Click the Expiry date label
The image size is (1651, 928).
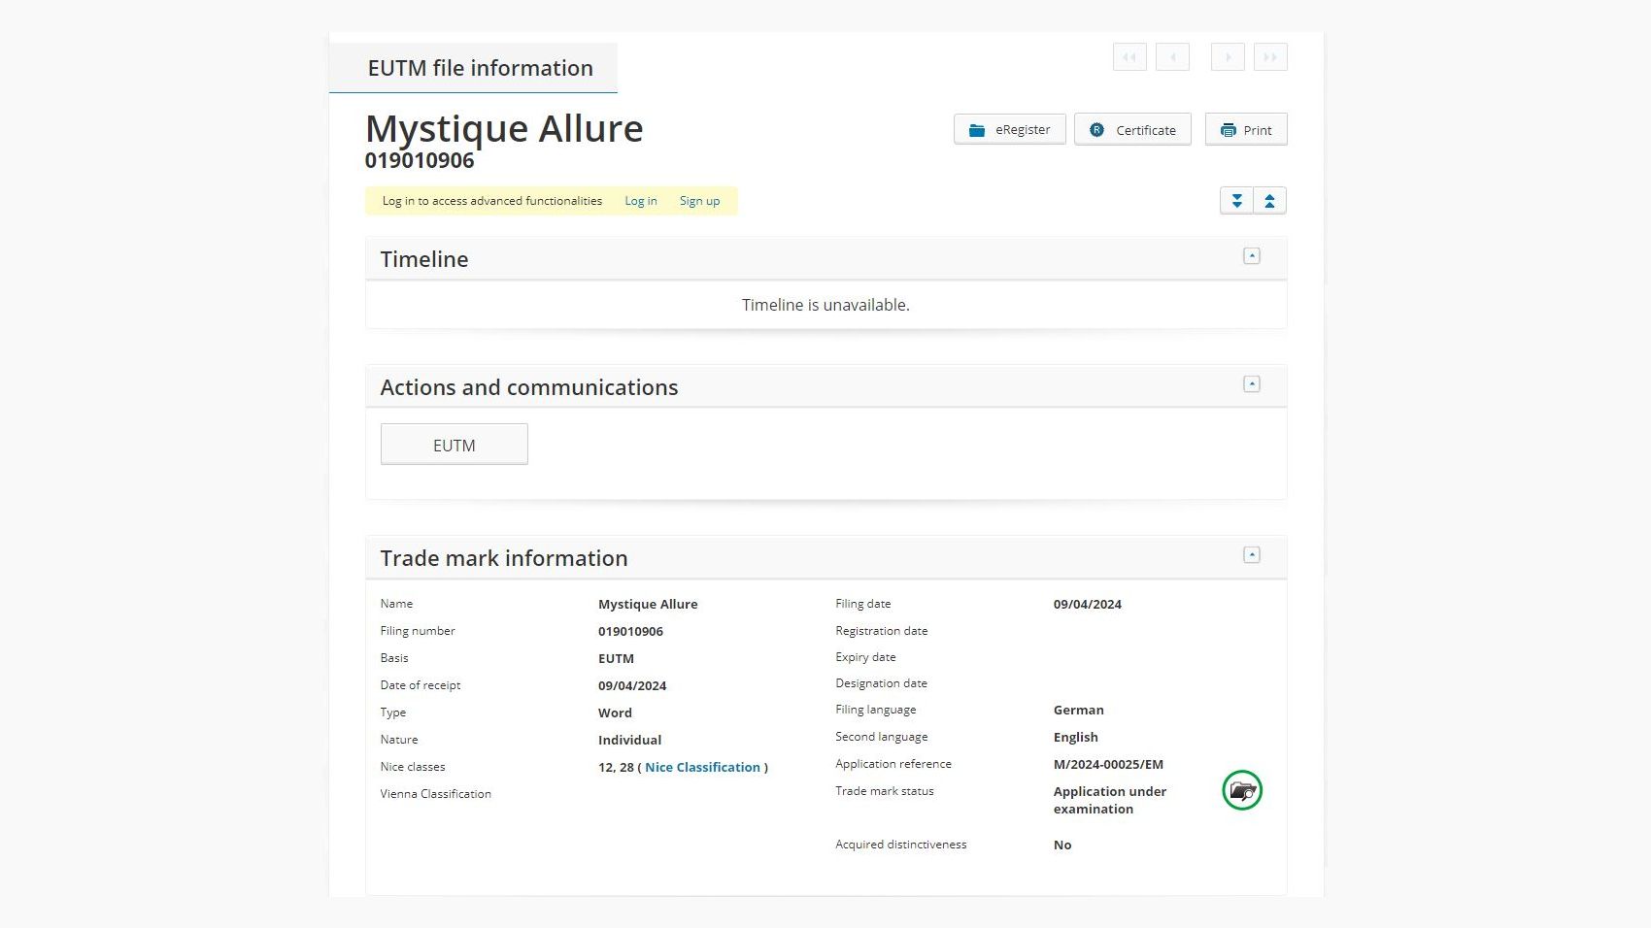click(x=865, y=657)
